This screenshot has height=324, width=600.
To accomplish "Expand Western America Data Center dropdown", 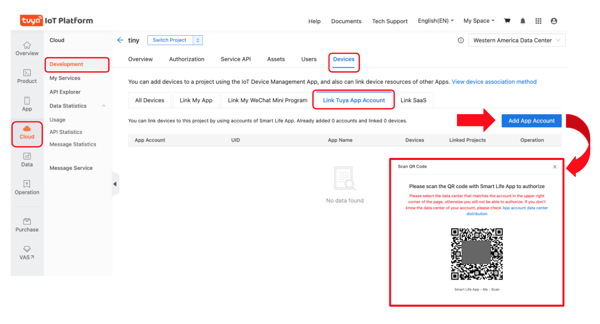I will [516, 40].
